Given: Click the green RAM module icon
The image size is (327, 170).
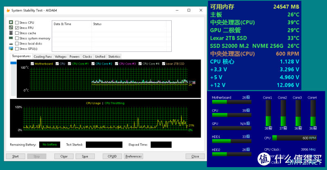Looking at the screenshot, I should [x=11, y=38].
